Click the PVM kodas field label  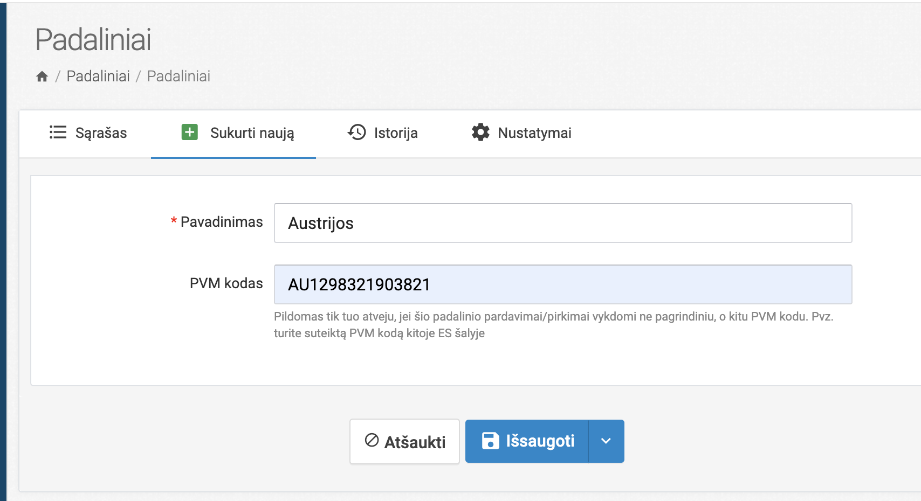click(x=226, y=283)
